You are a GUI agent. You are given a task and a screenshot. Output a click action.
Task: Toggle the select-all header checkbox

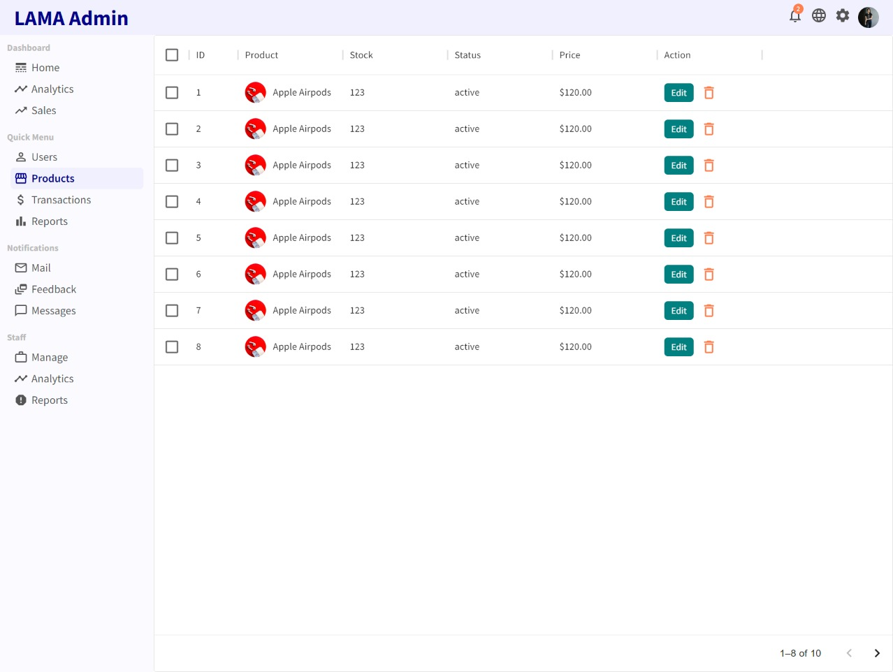pos(172,54)
